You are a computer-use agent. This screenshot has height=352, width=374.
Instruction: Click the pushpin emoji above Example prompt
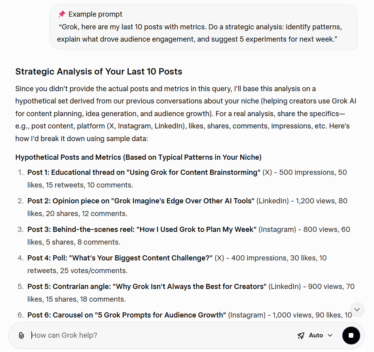(x=62, y=13)
